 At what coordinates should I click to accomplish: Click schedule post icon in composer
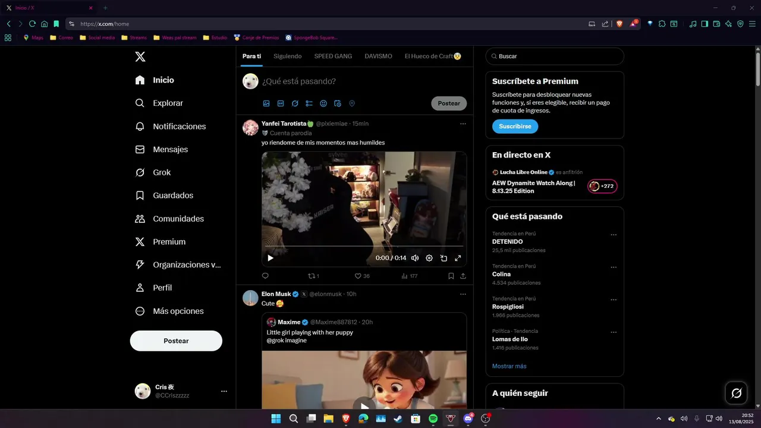pos(338,103)
